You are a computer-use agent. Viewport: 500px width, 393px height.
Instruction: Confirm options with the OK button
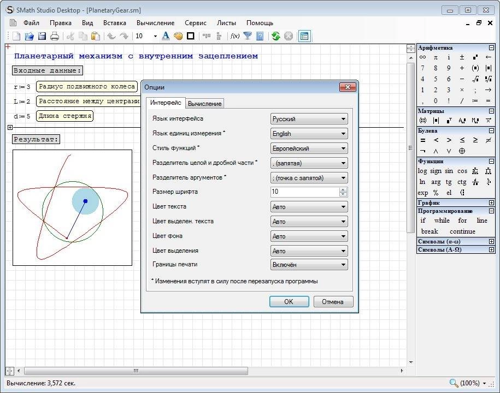[289, 302]
